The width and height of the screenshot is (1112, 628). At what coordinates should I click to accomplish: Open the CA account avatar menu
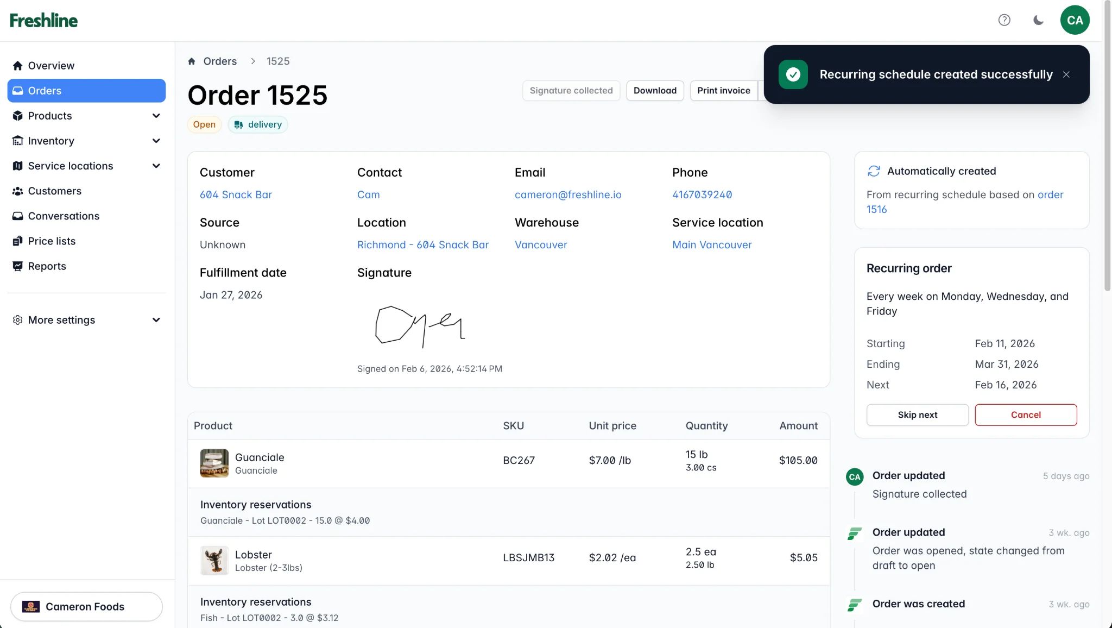pos(1075,20)
